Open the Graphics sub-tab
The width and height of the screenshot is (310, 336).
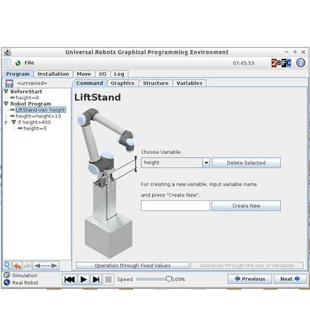point(122,83)
